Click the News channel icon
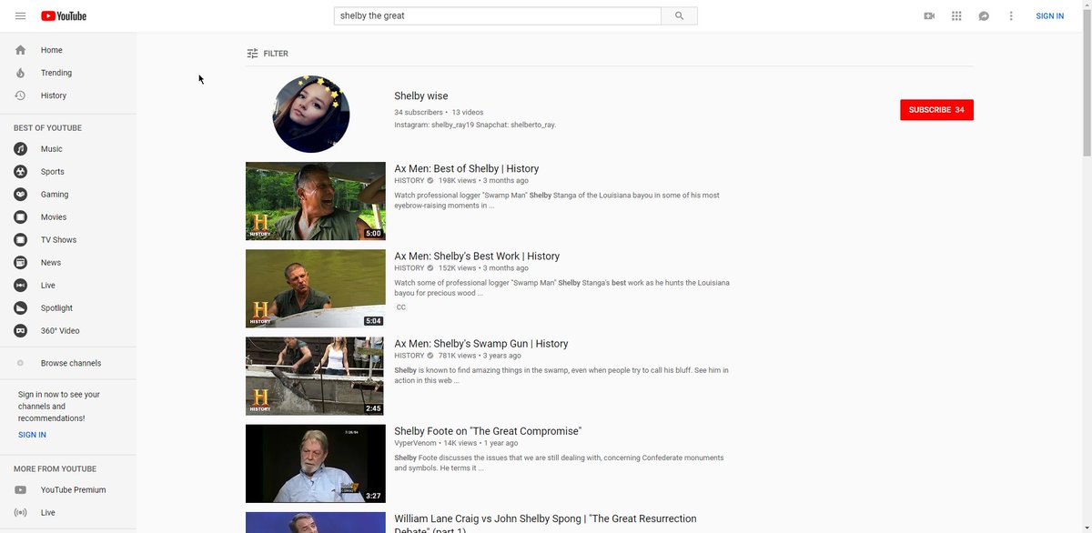Screen dimensions: 1092x533 coord(20,263)
